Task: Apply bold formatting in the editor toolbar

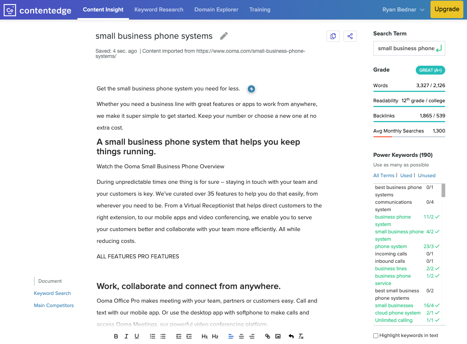Action: (x=116, y=336)
